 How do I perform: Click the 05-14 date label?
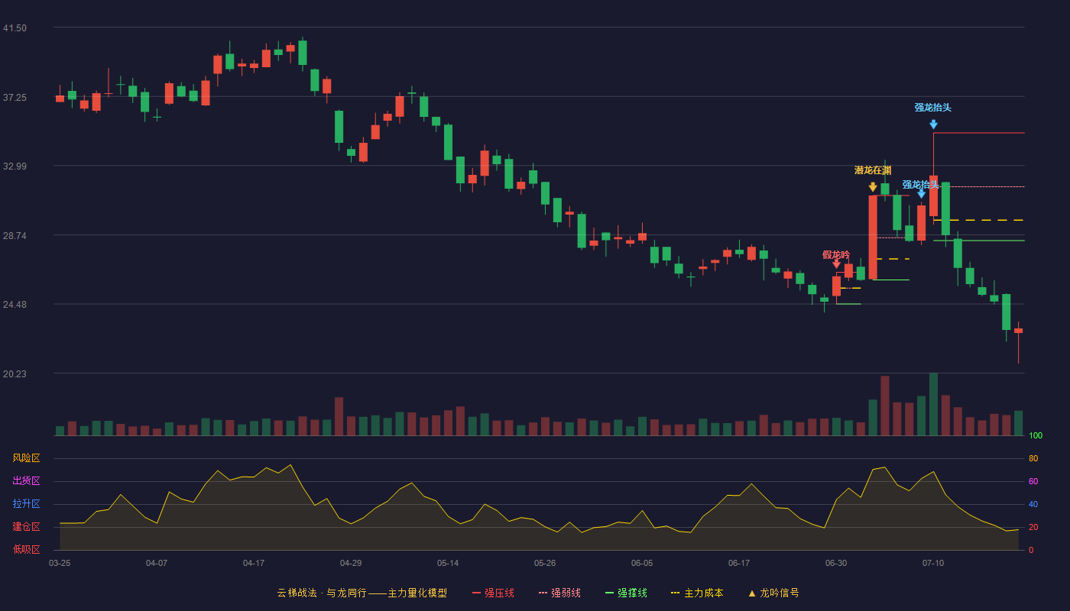pos(448,563)
